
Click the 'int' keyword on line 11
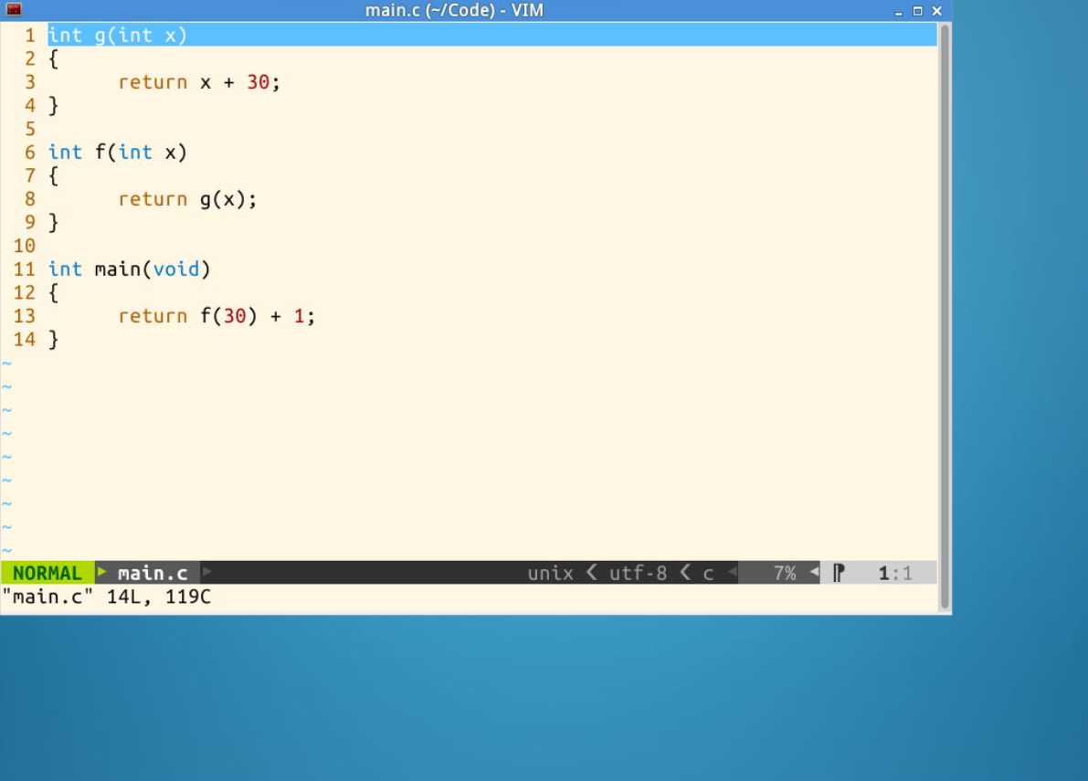(65, 269)
